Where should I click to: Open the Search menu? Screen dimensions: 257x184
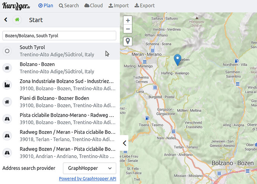tap(69, 6)
